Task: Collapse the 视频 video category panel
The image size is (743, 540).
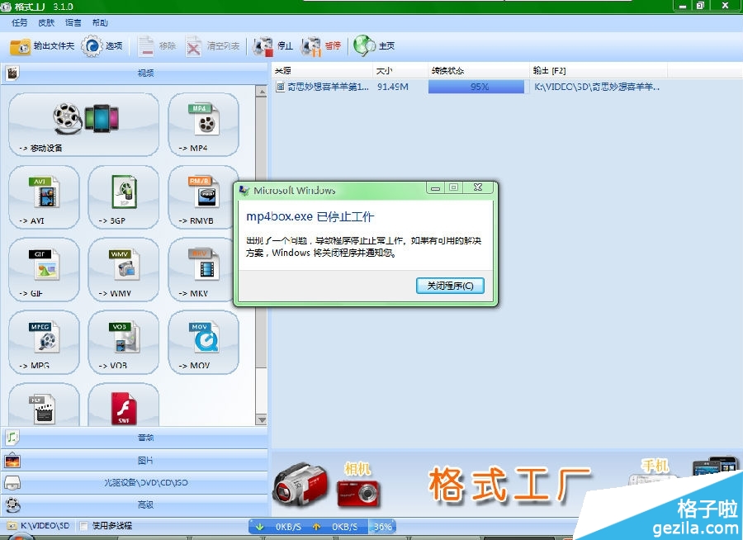Action: tap(135, 73)
